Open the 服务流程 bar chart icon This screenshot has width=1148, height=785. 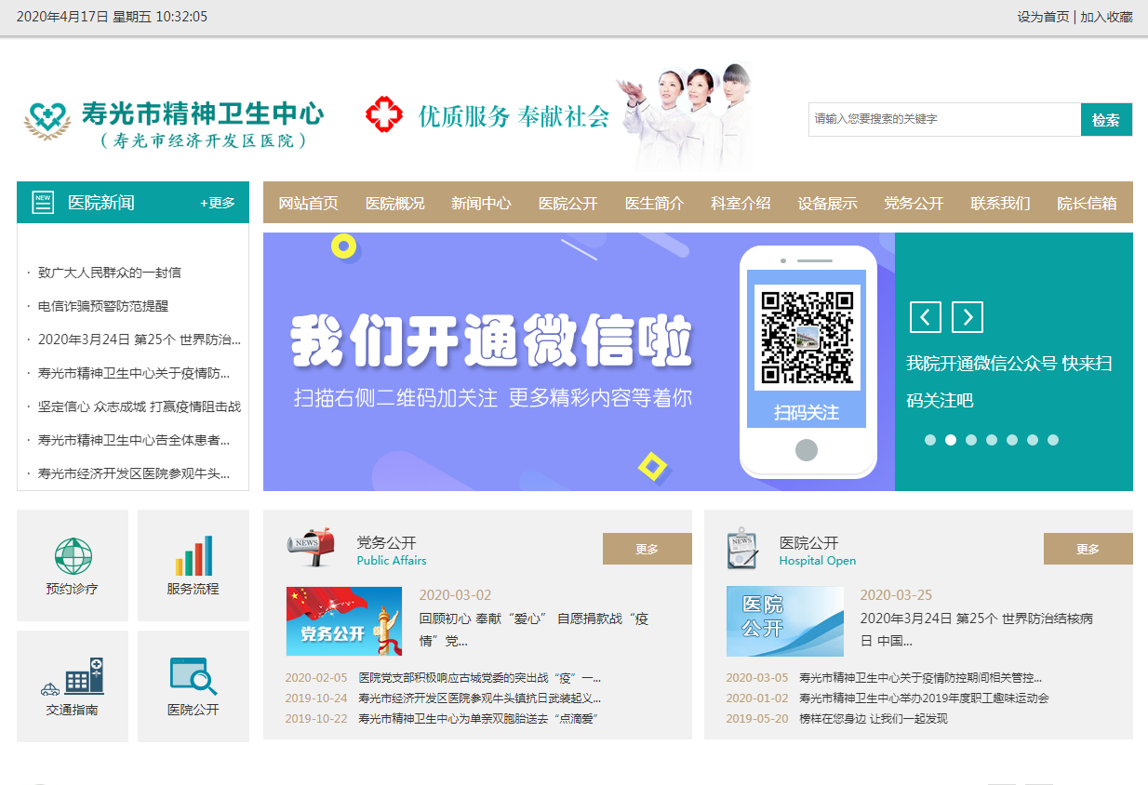click(194, 555)
